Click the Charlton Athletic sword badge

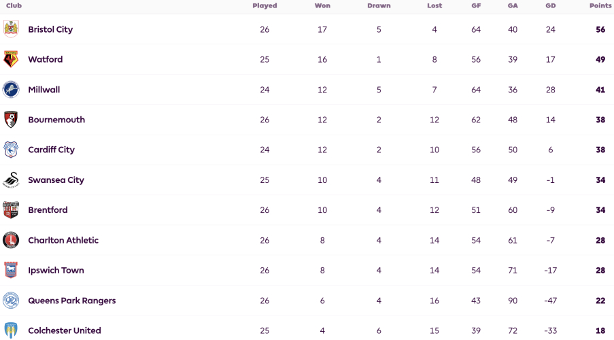(11, 240)
